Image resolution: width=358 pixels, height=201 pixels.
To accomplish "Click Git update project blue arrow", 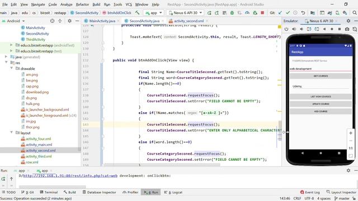I will point(280,13).
